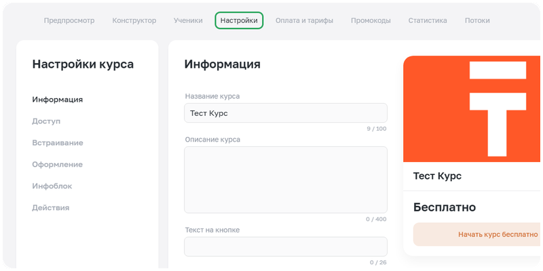
Task: Open the Статистика tab
Action: click(x=428, y=20)
